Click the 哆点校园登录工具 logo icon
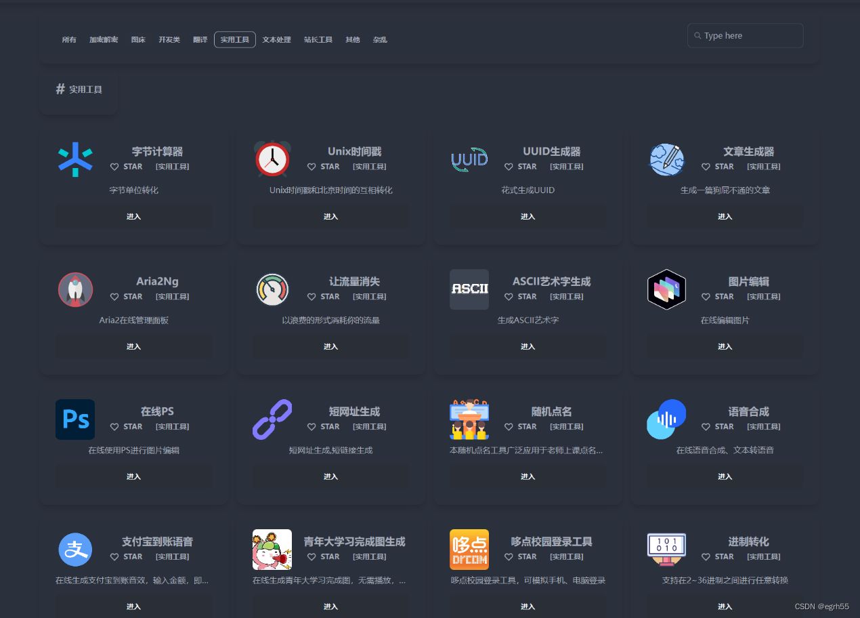This screenshot has width=860, height=618. point(469,550)
